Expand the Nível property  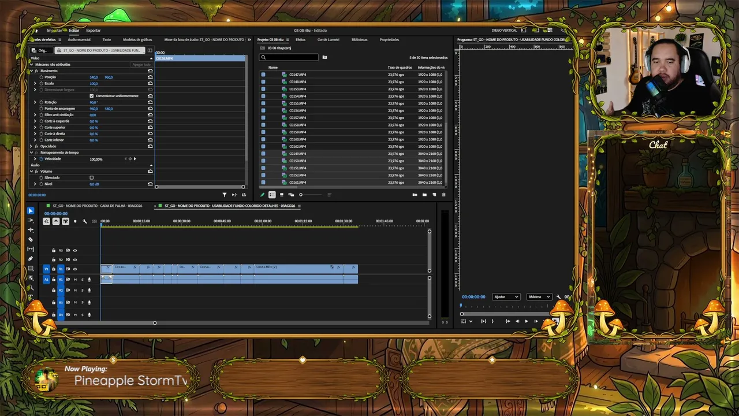[35, 184]
